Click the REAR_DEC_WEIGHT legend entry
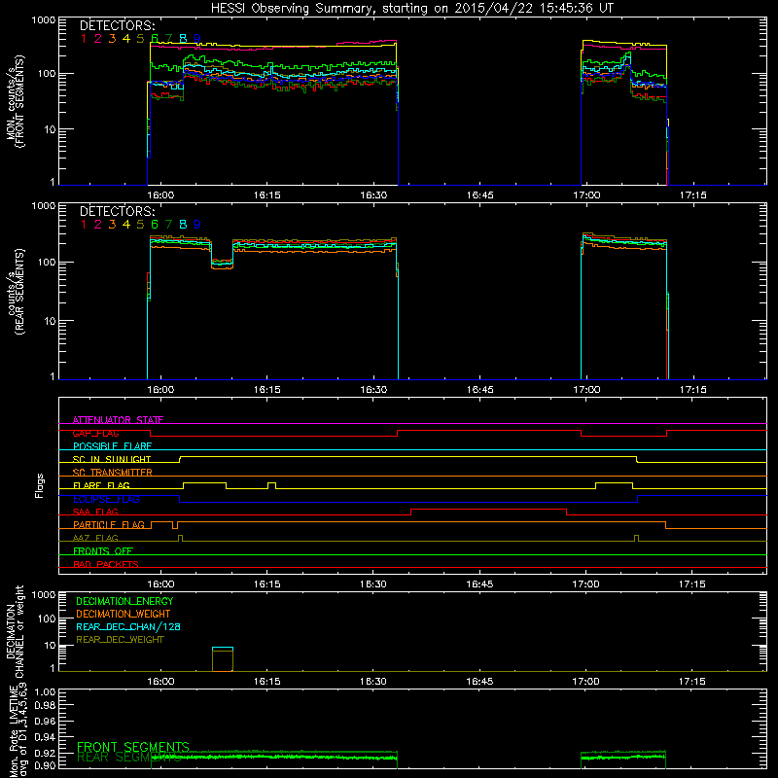Image resolution: width=778 pixels, height=778 pixels. [x=120, y=640]
